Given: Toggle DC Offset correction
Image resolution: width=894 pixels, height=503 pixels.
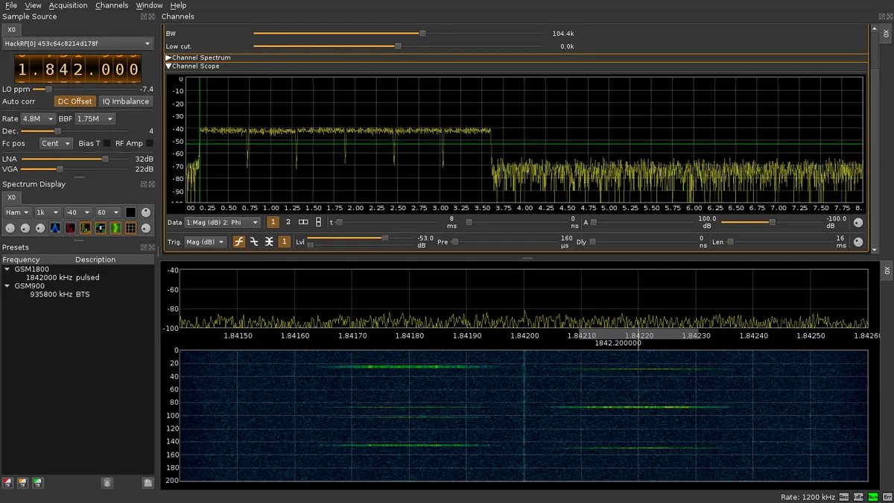Looking at the screenshot, I should [74, 101].
